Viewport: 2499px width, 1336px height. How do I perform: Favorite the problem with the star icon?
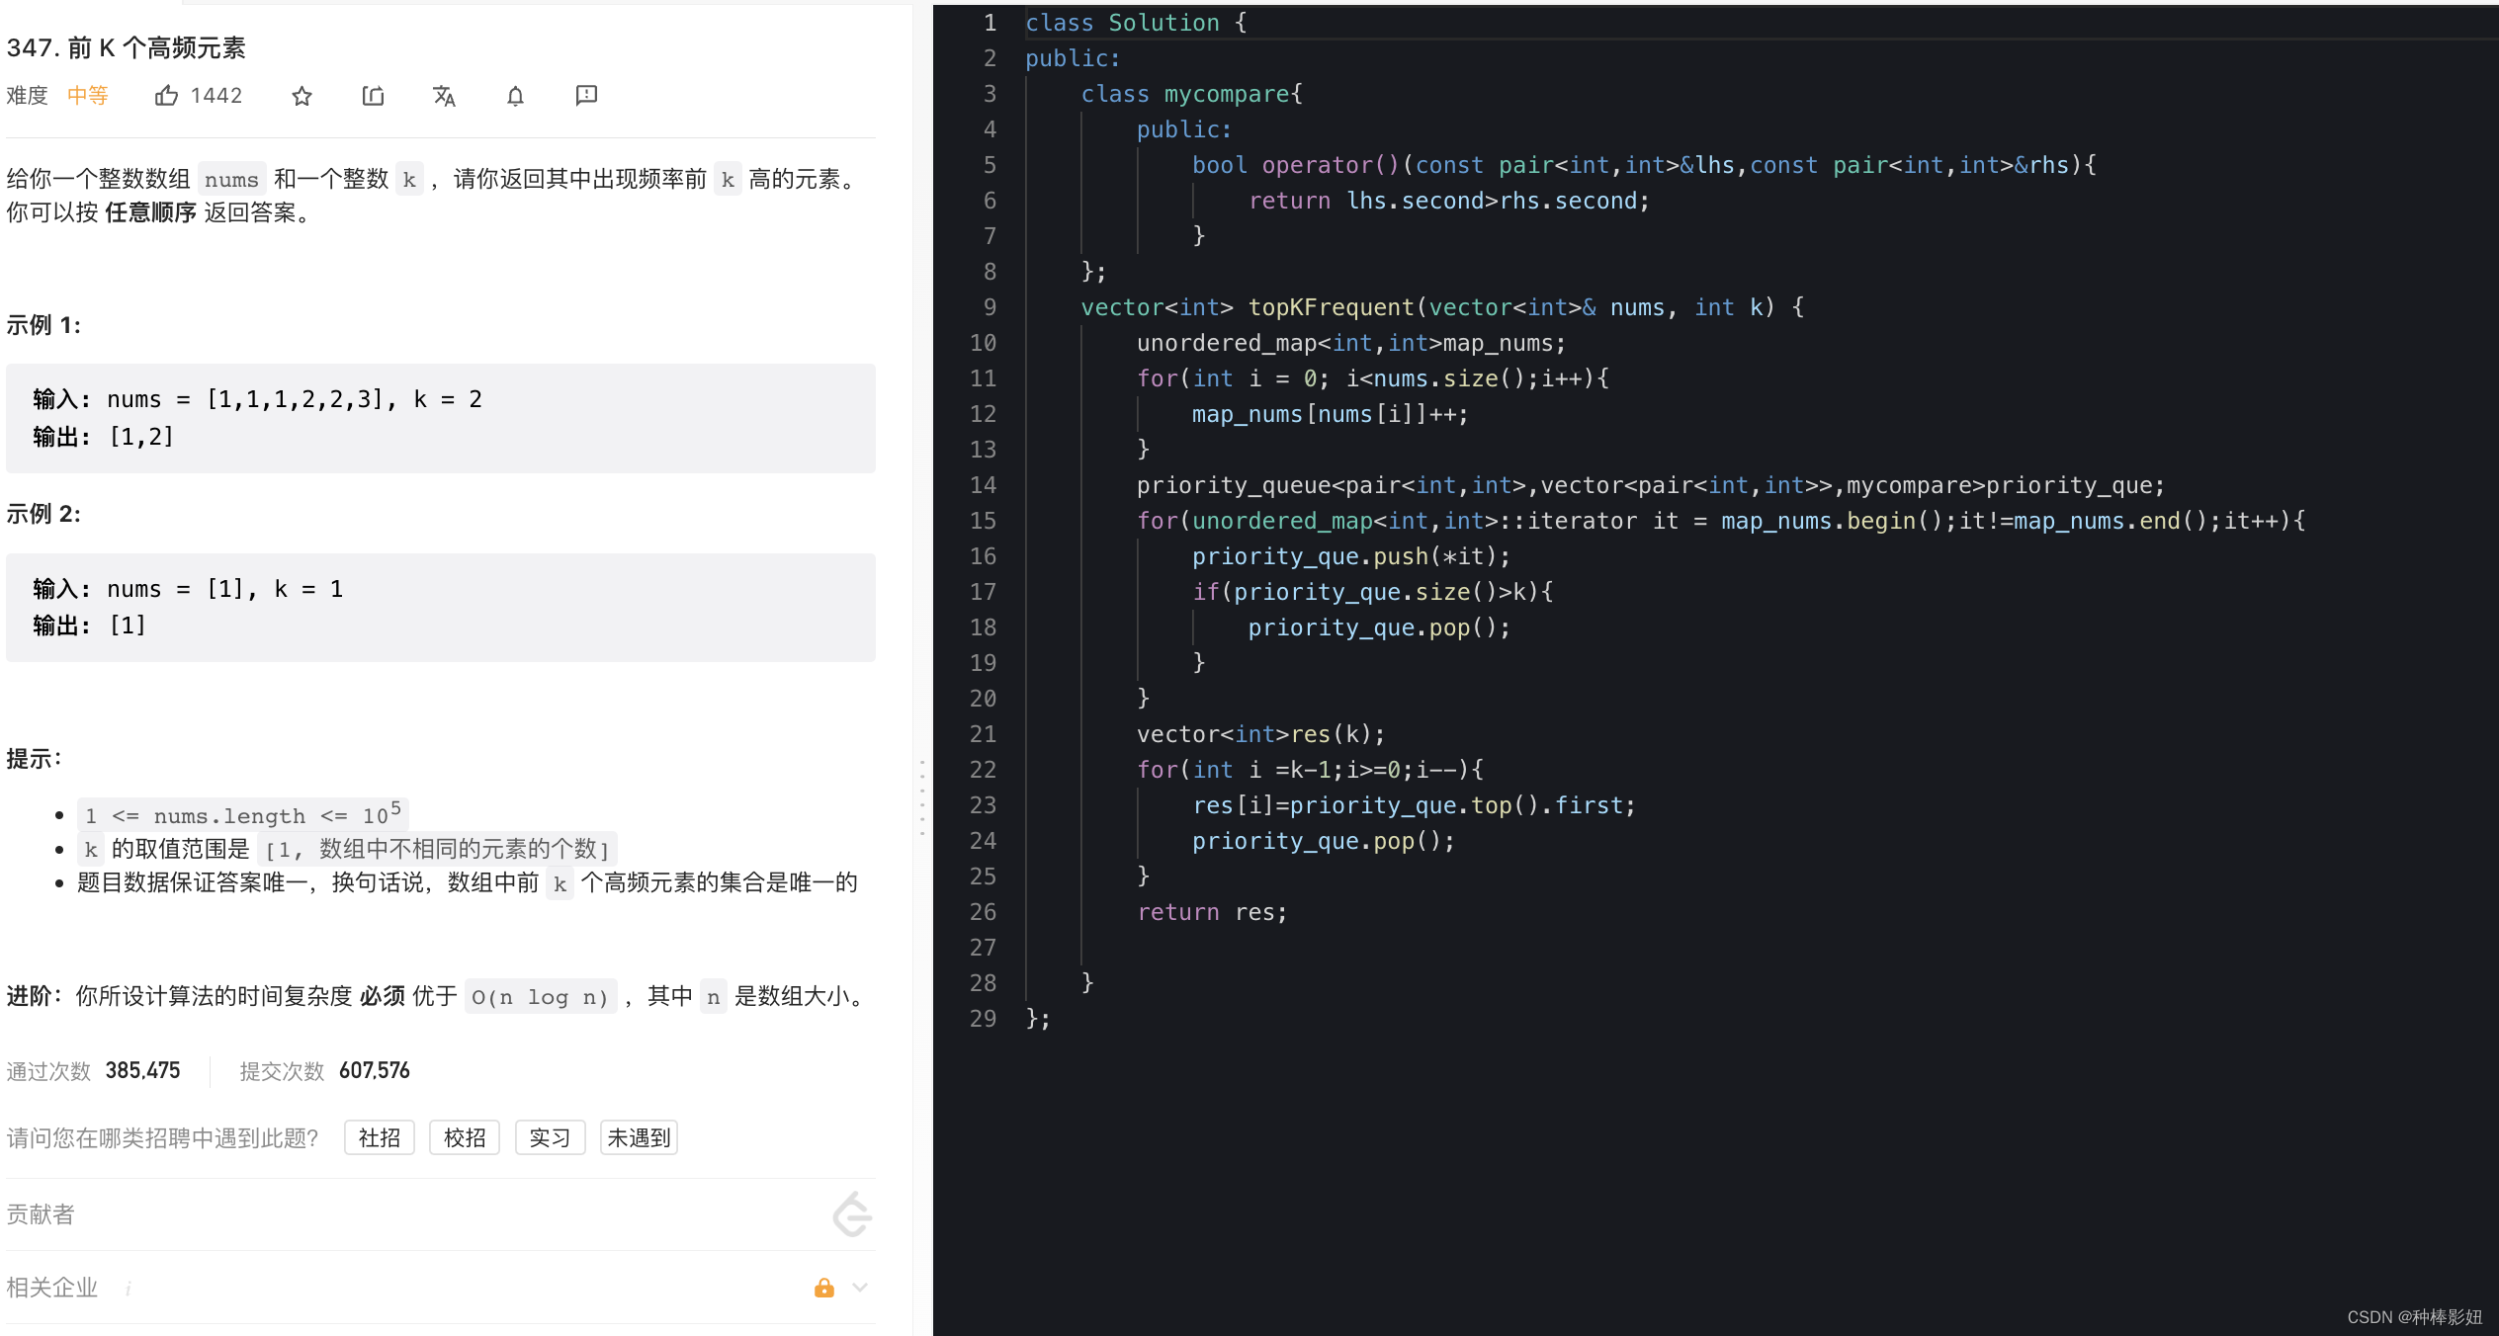(x=302, y=96)
